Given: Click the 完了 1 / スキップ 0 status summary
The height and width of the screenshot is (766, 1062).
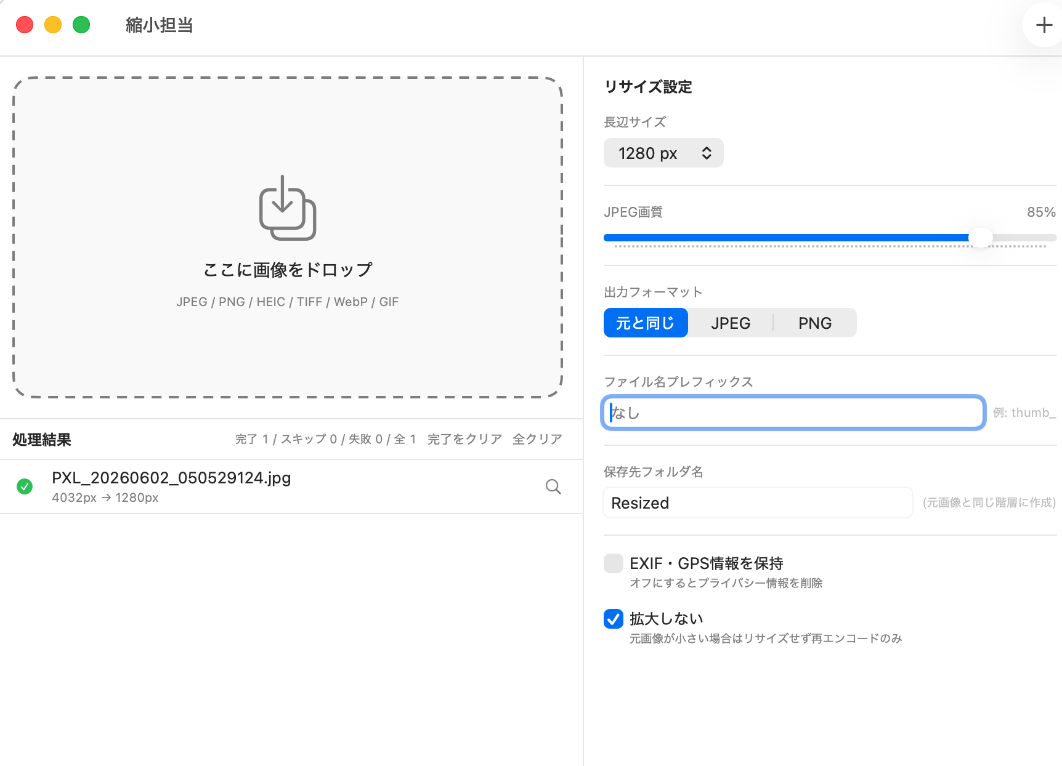Looking at the screenshot, I should [x=326, y=439].
